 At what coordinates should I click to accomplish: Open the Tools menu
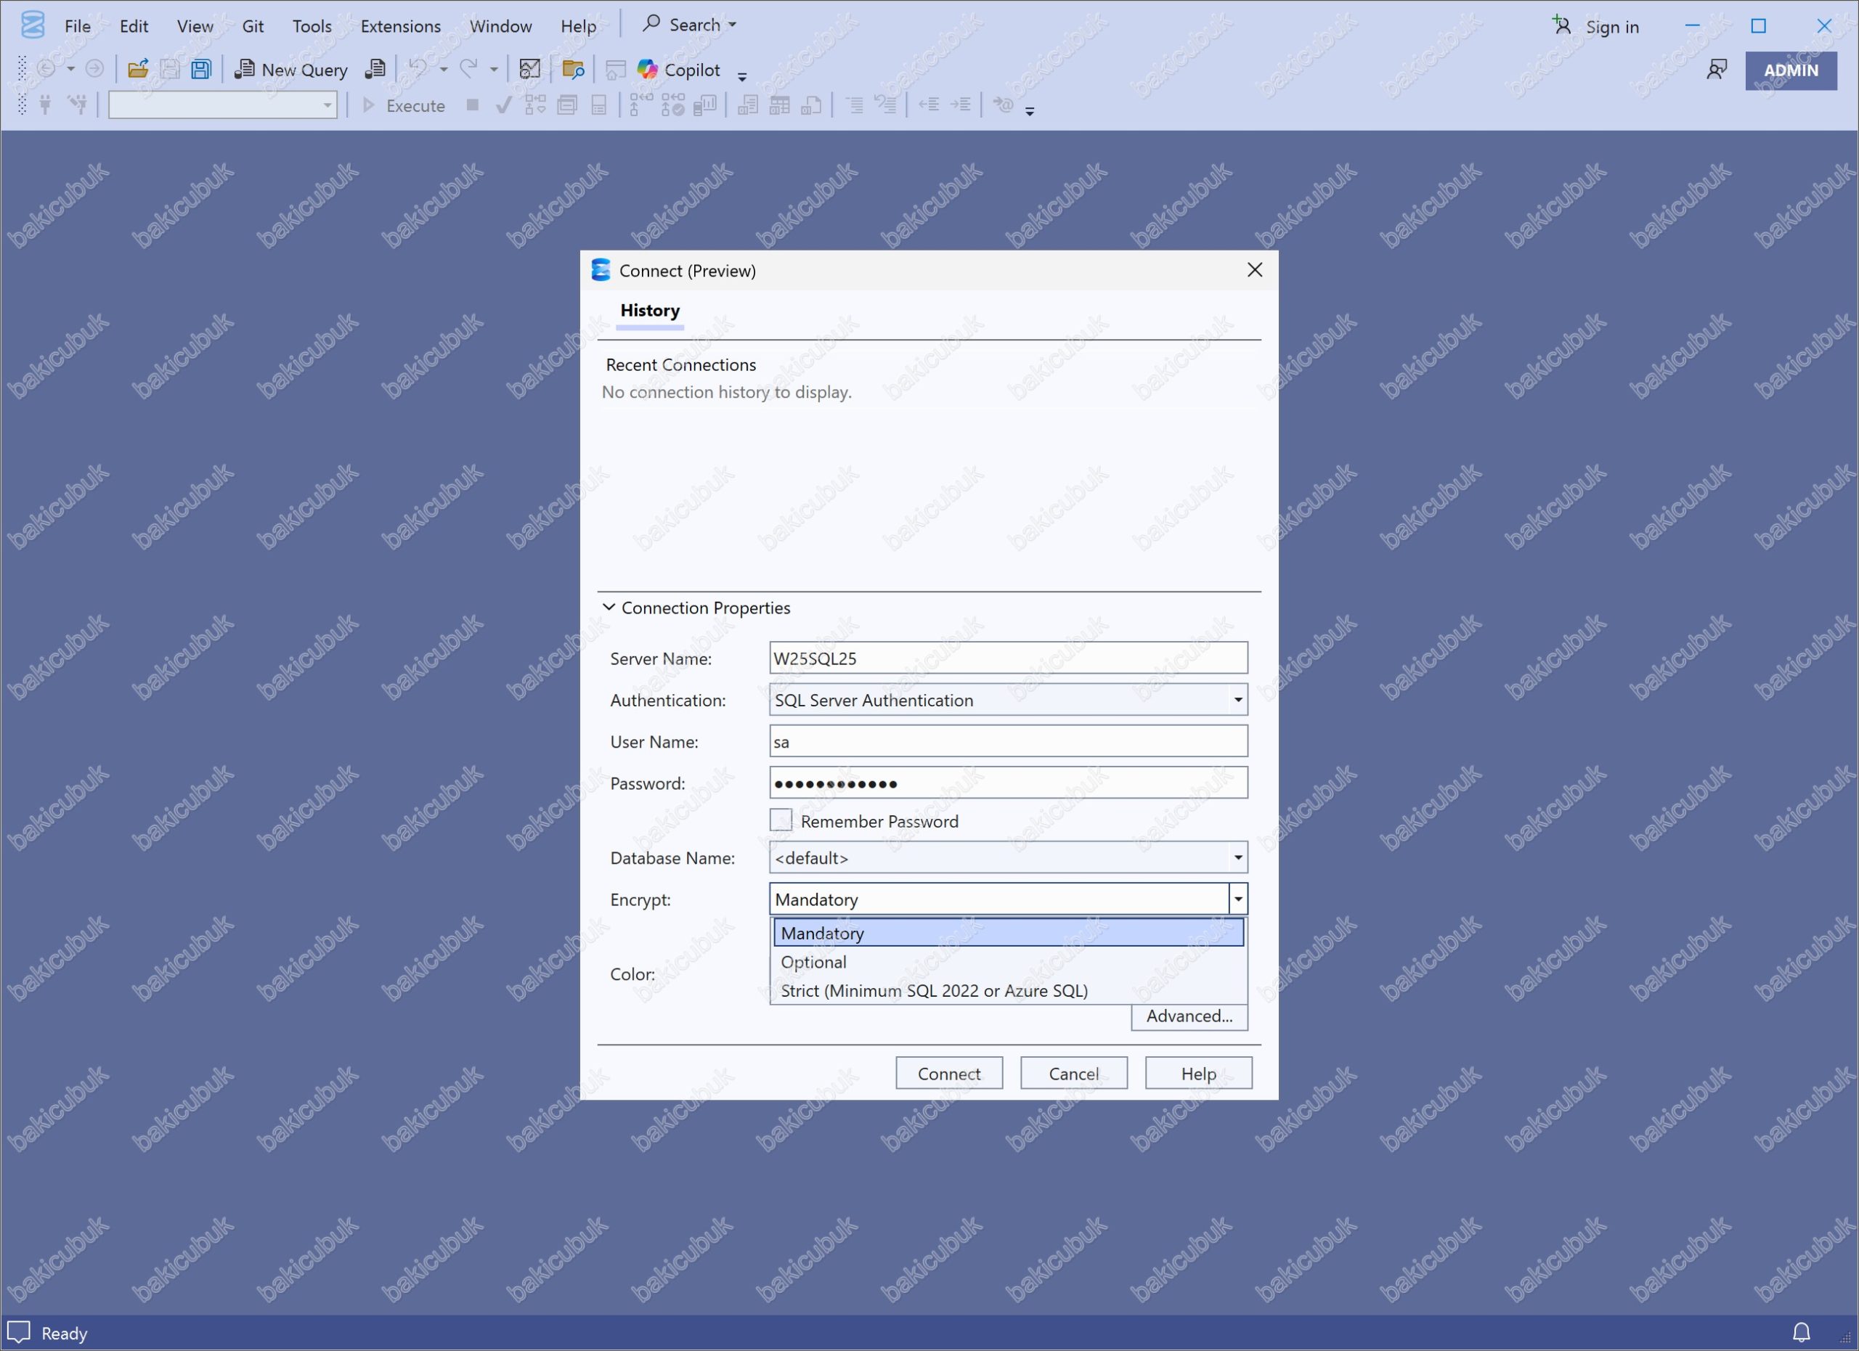pos(312,26)
